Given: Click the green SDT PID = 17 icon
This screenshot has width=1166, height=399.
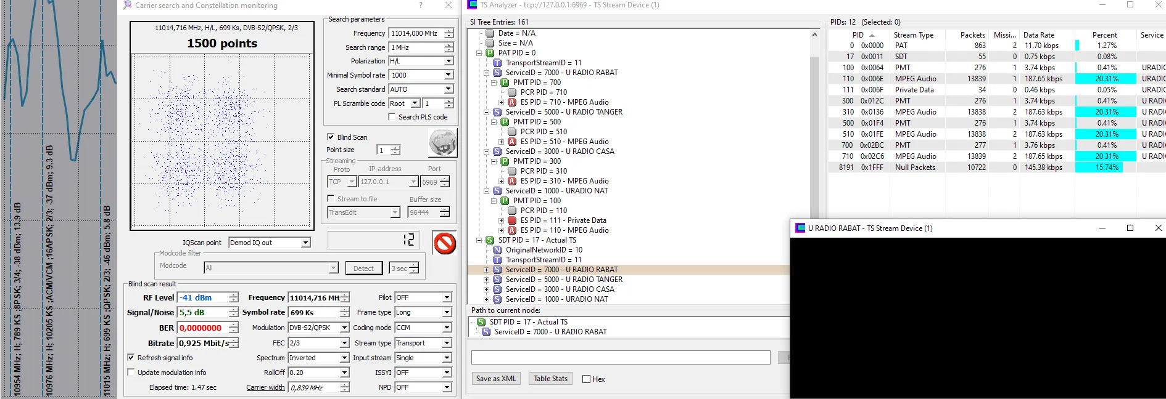Looking at the screenshot, I should click(x=490, y=240).
